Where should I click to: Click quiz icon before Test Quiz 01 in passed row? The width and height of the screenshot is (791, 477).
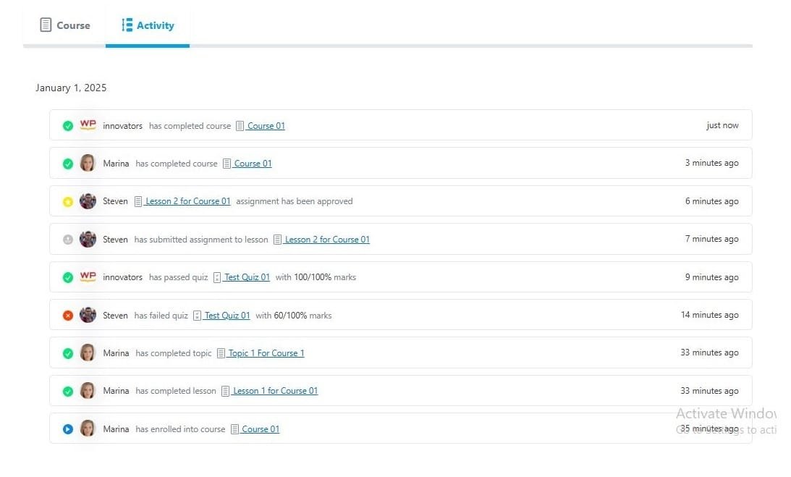217,277
